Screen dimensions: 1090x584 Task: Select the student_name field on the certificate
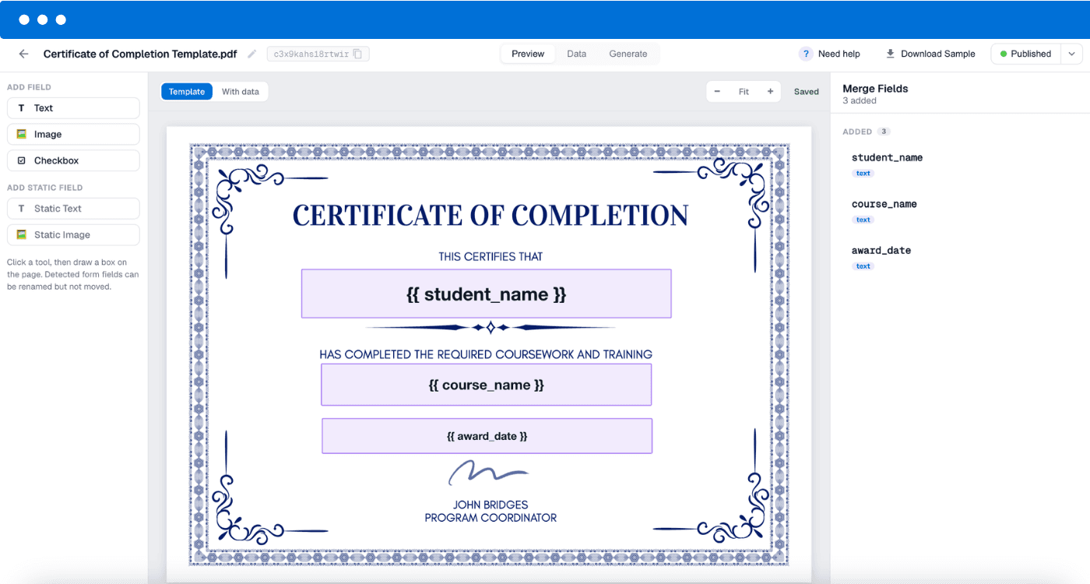[x=487, y=294]
